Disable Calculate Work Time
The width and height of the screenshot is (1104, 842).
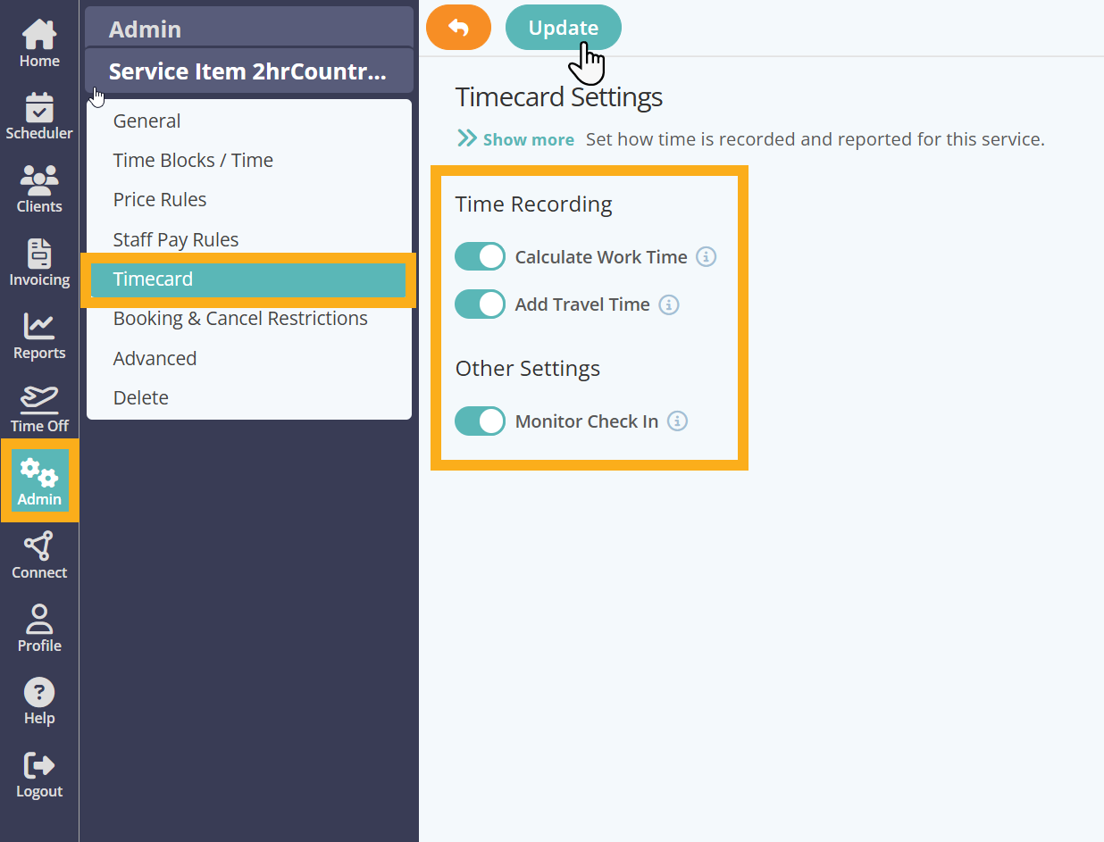tap(480, 256)
